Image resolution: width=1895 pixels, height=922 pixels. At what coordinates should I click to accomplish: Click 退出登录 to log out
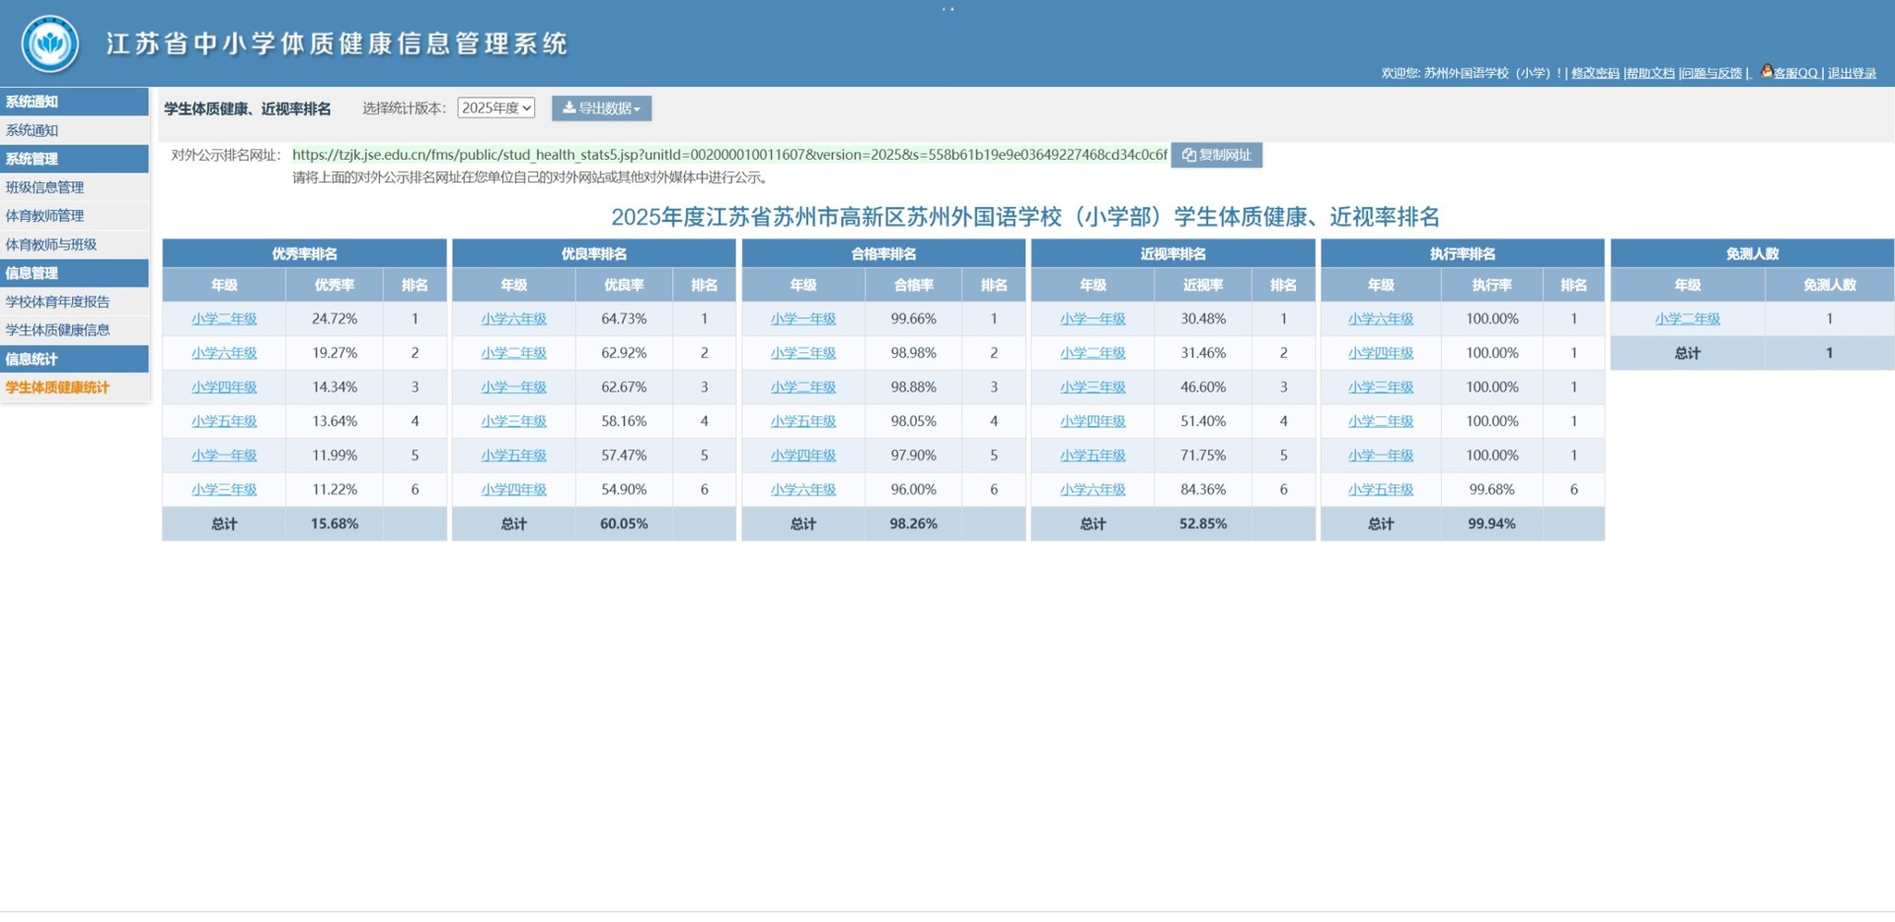click(1853, 73)
